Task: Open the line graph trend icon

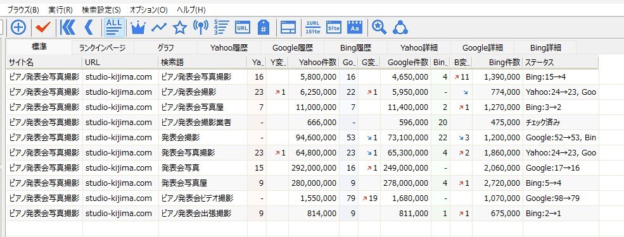Action: [159, 27]
